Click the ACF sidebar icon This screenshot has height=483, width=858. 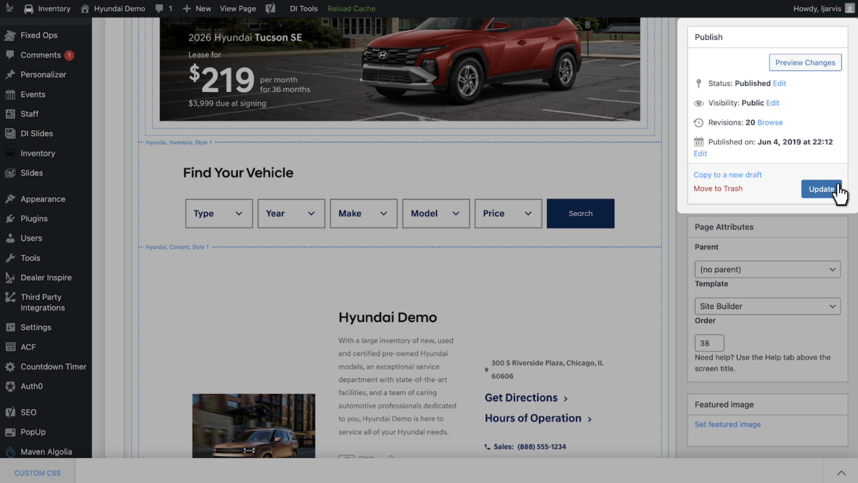(x=10, y=347)
